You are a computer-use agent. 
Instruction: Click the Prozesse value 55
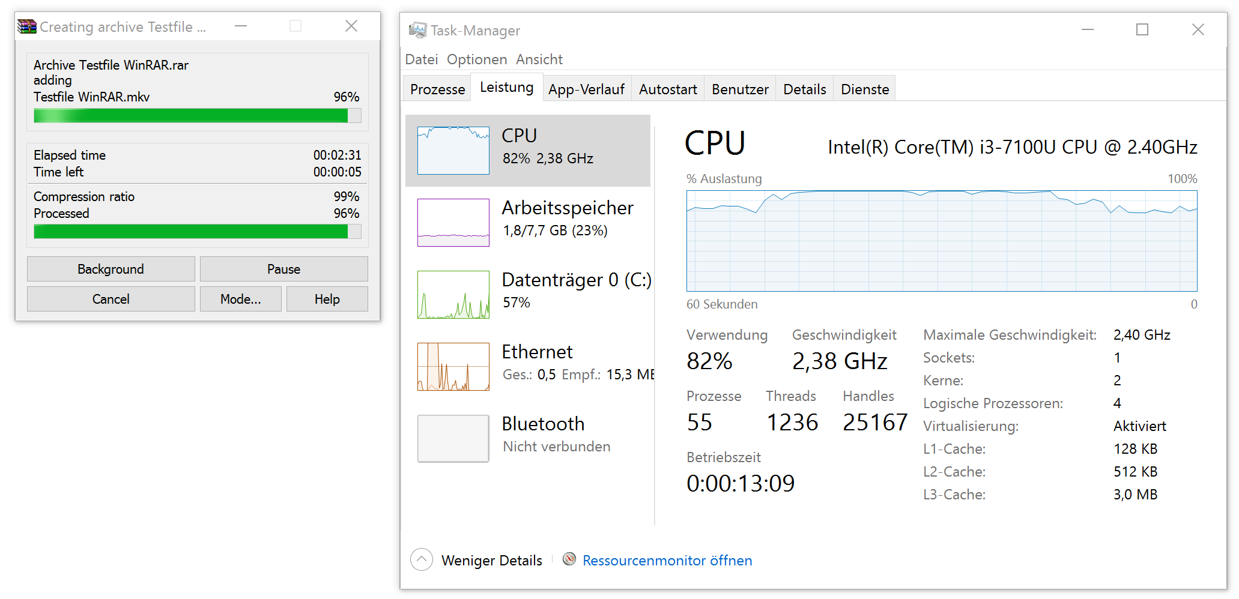click(700, 422)
